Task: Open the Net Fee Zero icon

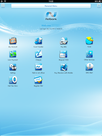Action: coord(13,80)
